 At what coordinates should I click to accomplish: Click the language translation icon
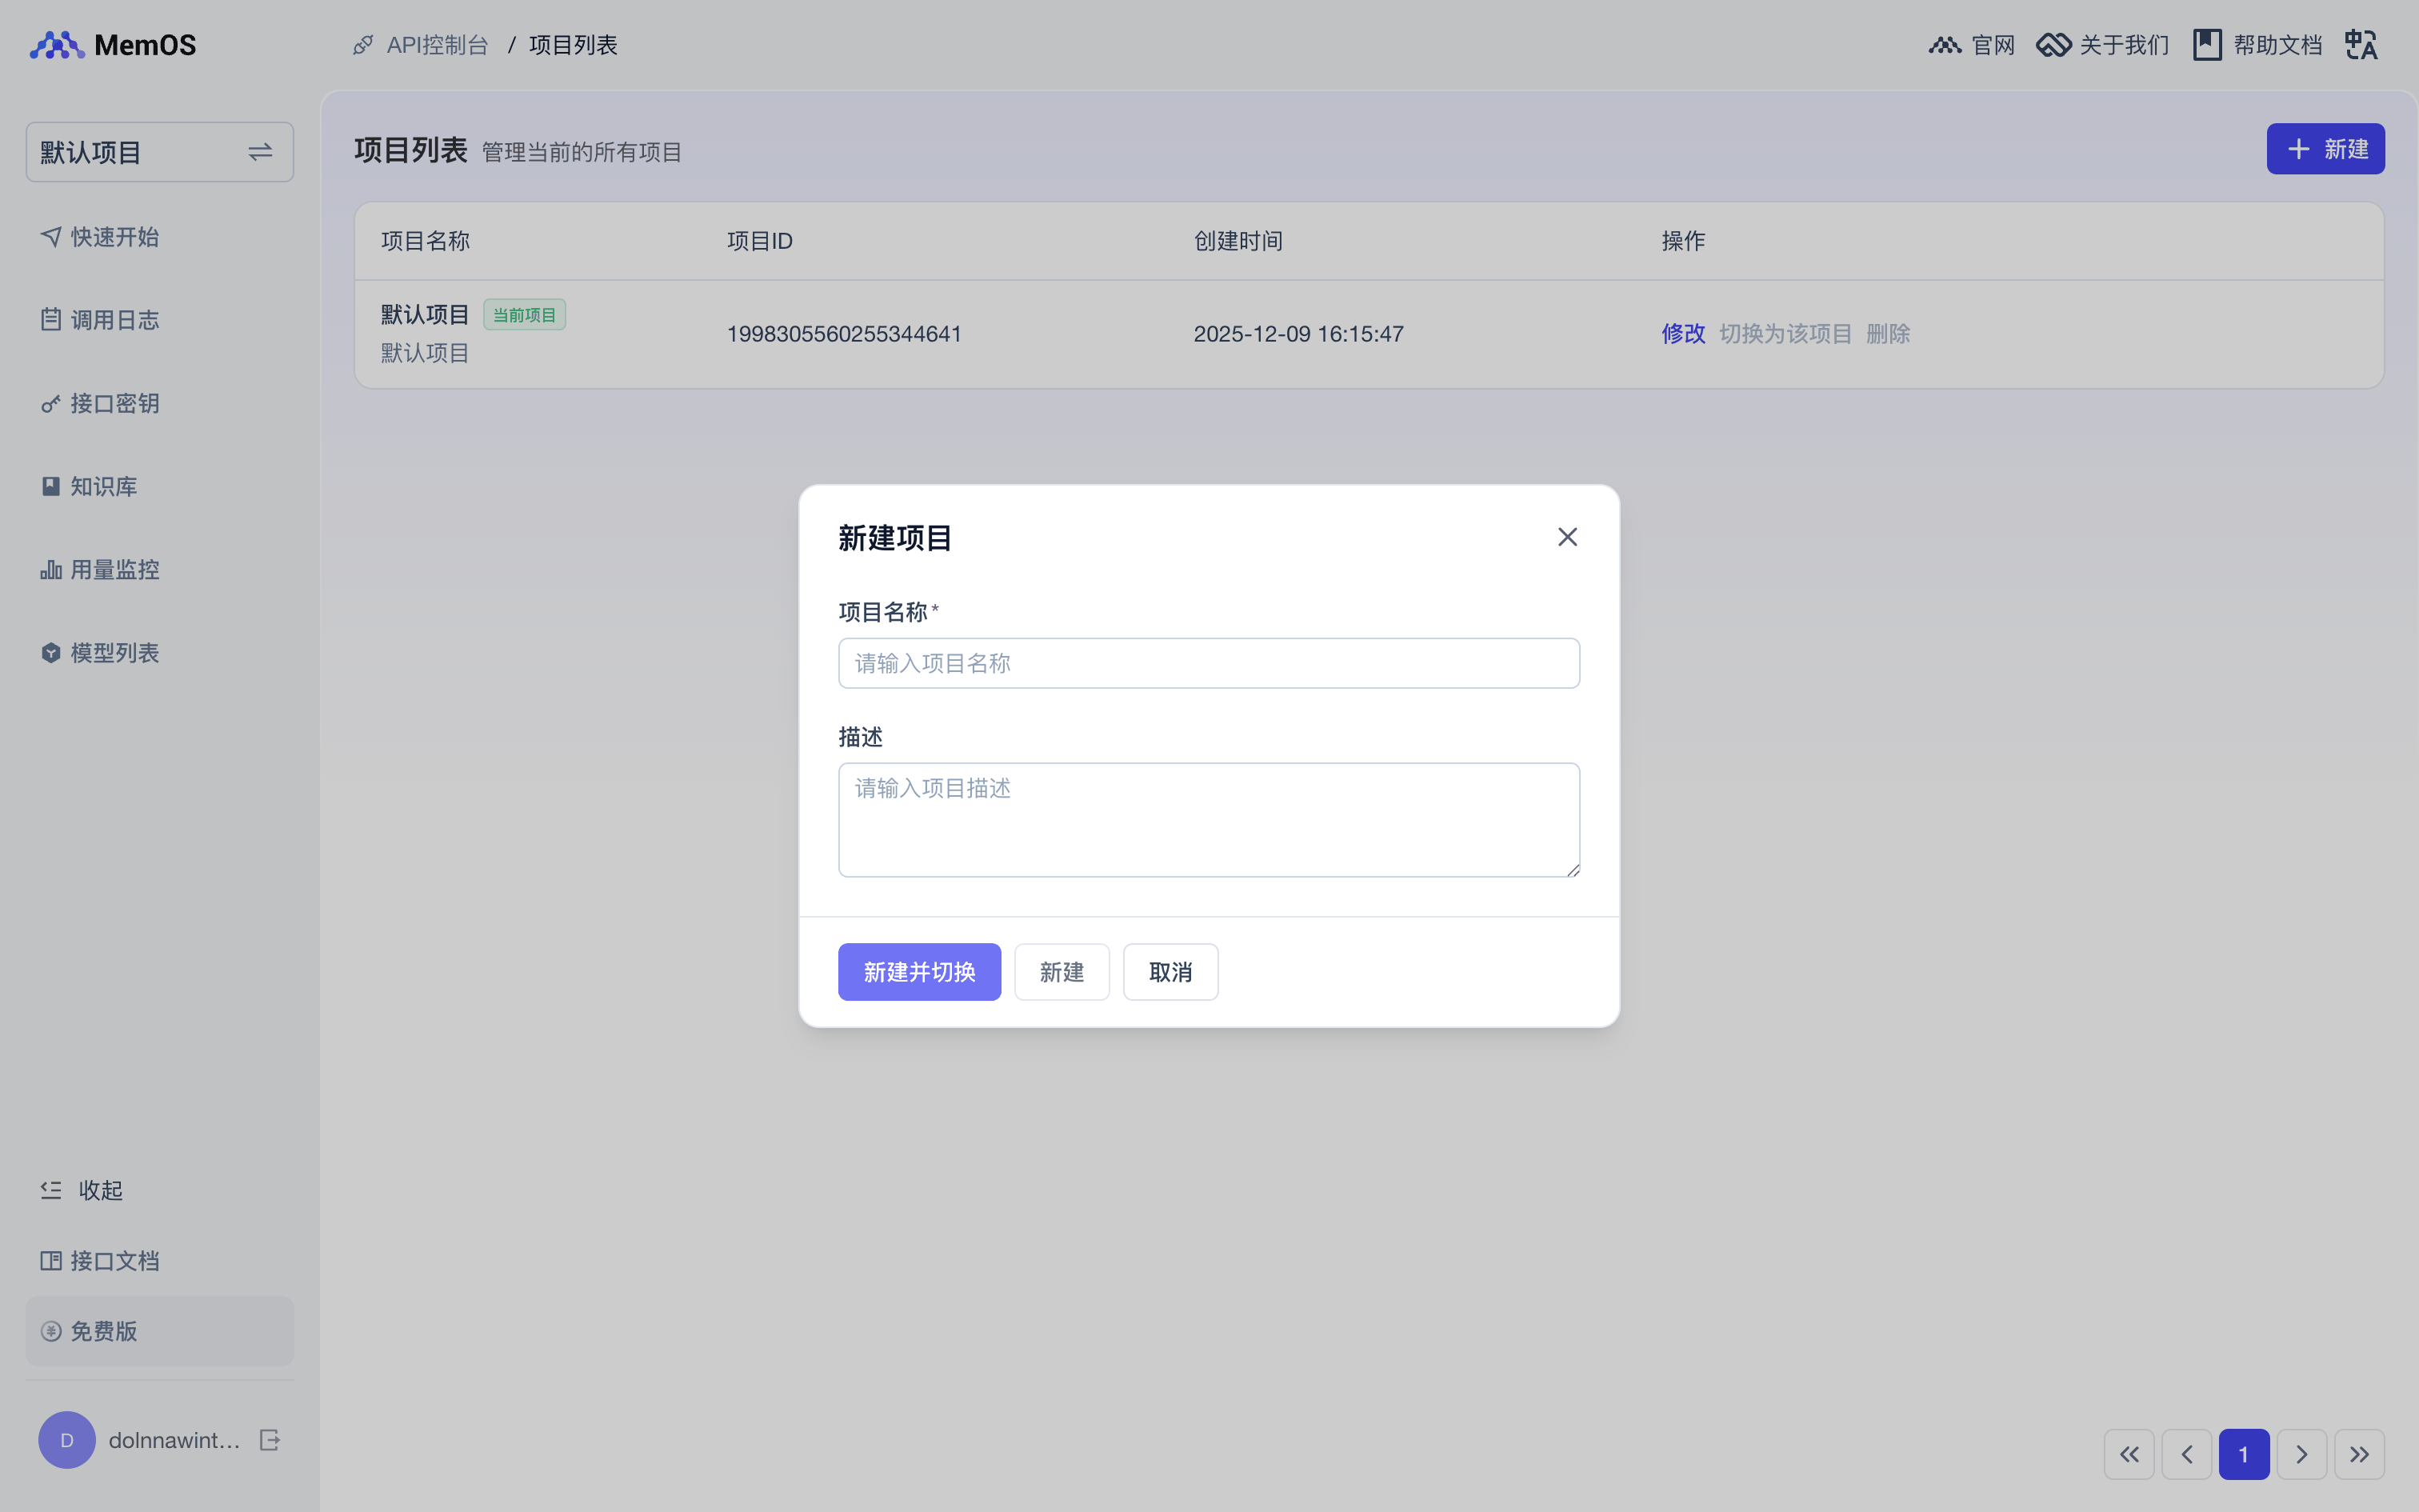tap(2361, 45)
